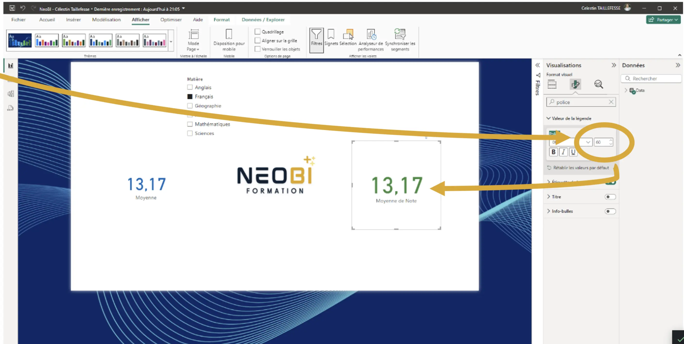Expand the Info-bulles section
684x344 pixels.
coord(549,211)
